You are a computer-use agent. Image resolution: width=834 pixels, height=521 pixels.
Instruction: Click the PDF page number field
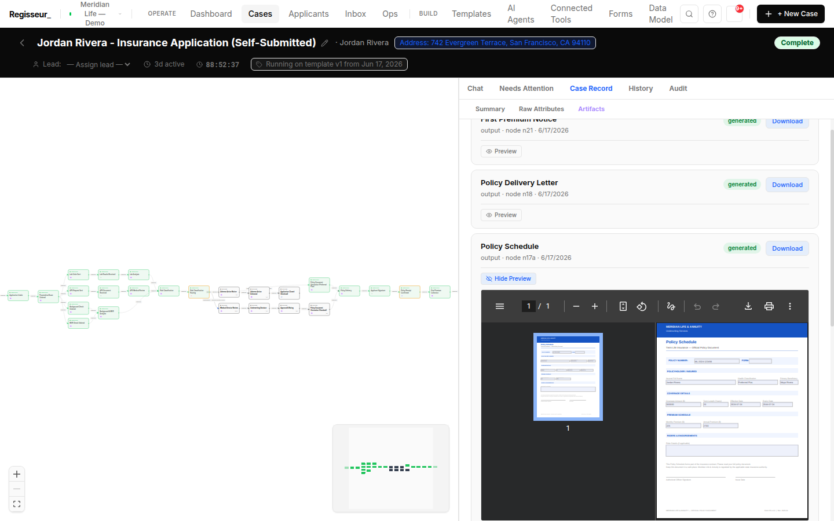(x=529, y=306)
